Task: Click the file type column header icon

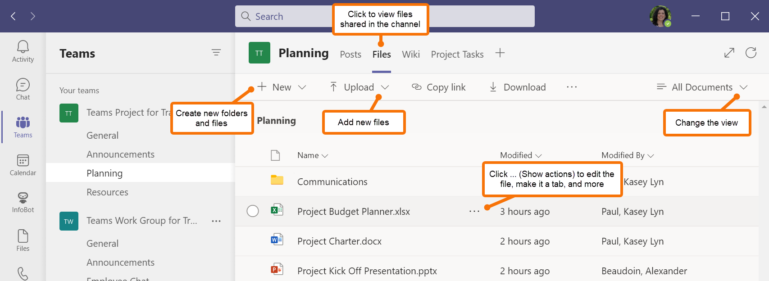Action: pos(275,155)
